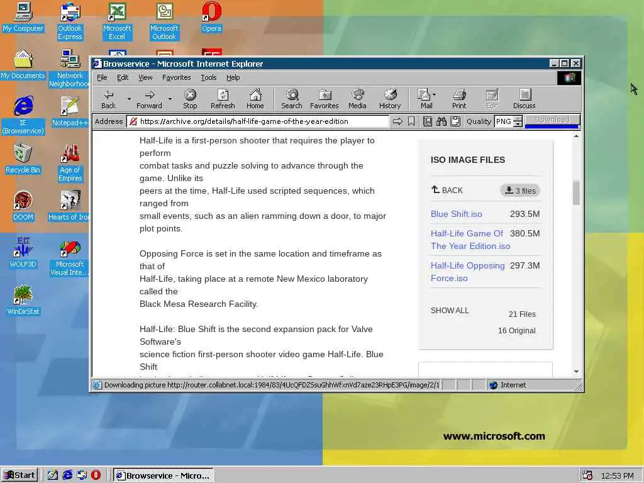Click the Blue Shift.iso link
644x483 pixels.
tap(457, 214)
